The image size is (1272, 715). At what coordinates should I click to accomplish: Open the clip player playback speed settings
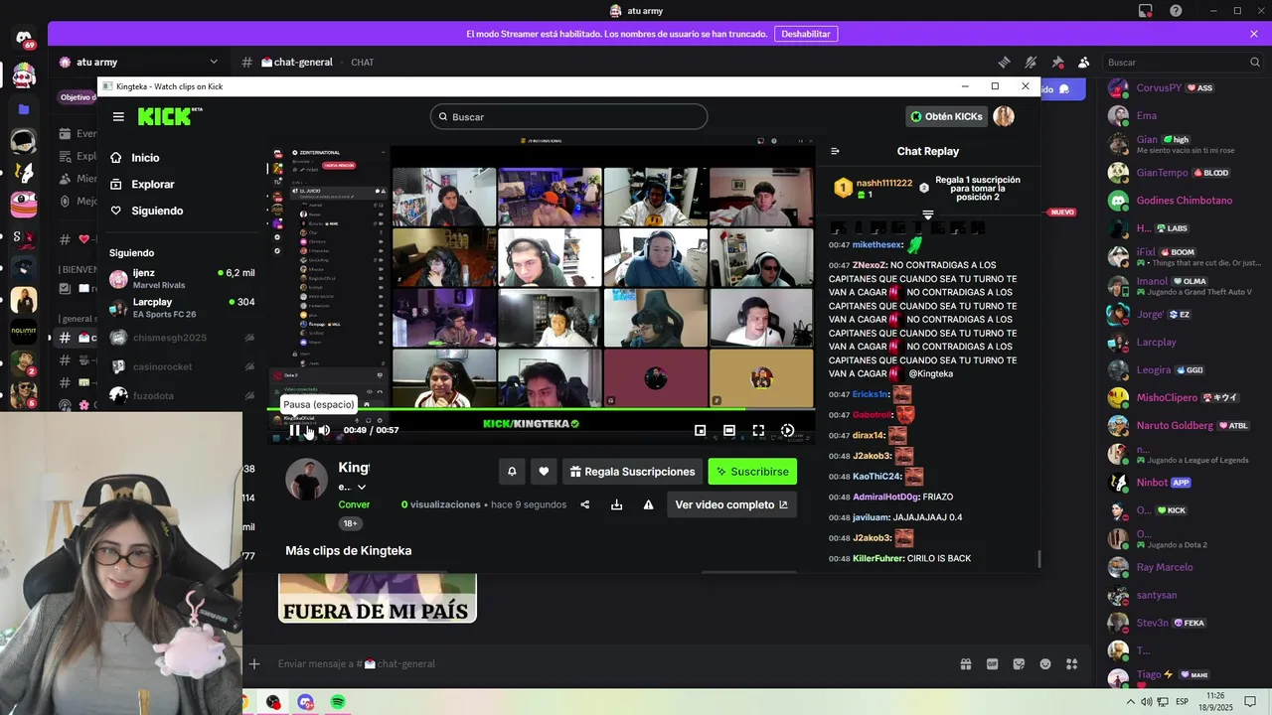coord(787,430)
